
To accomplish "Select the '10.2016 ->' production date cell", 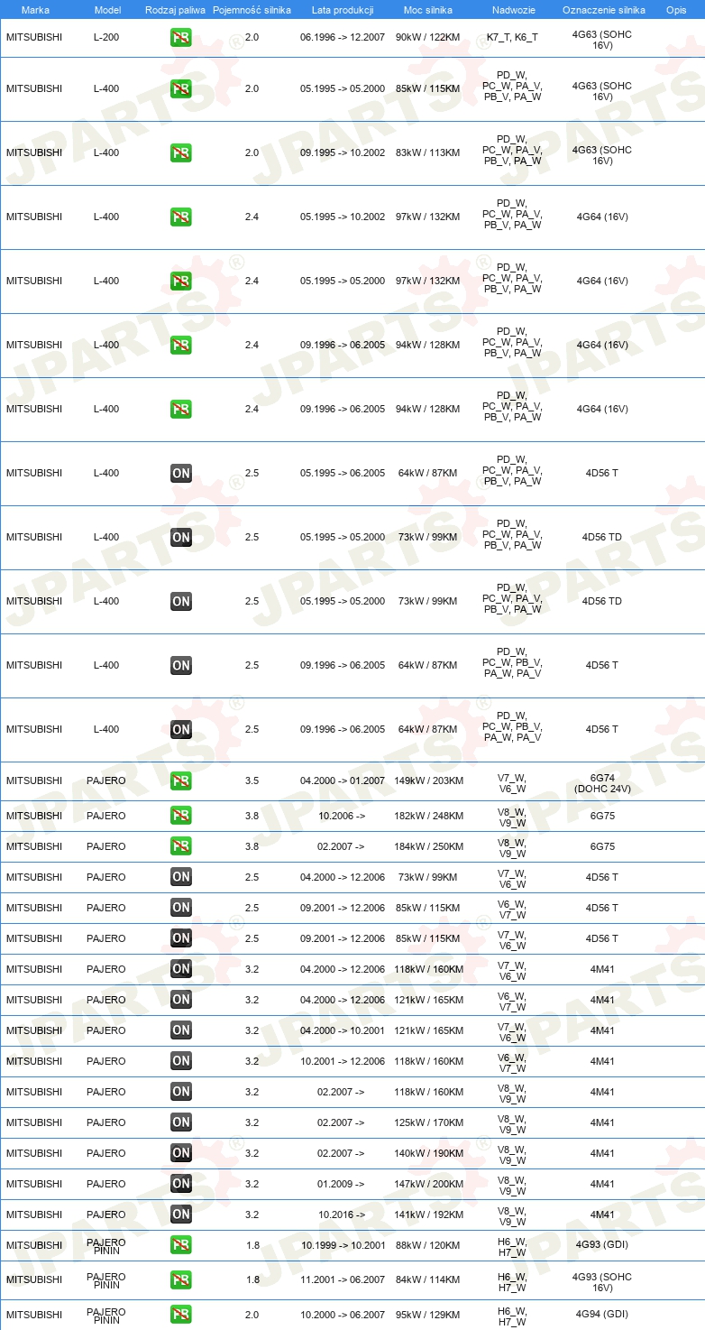I will 342,1215.
